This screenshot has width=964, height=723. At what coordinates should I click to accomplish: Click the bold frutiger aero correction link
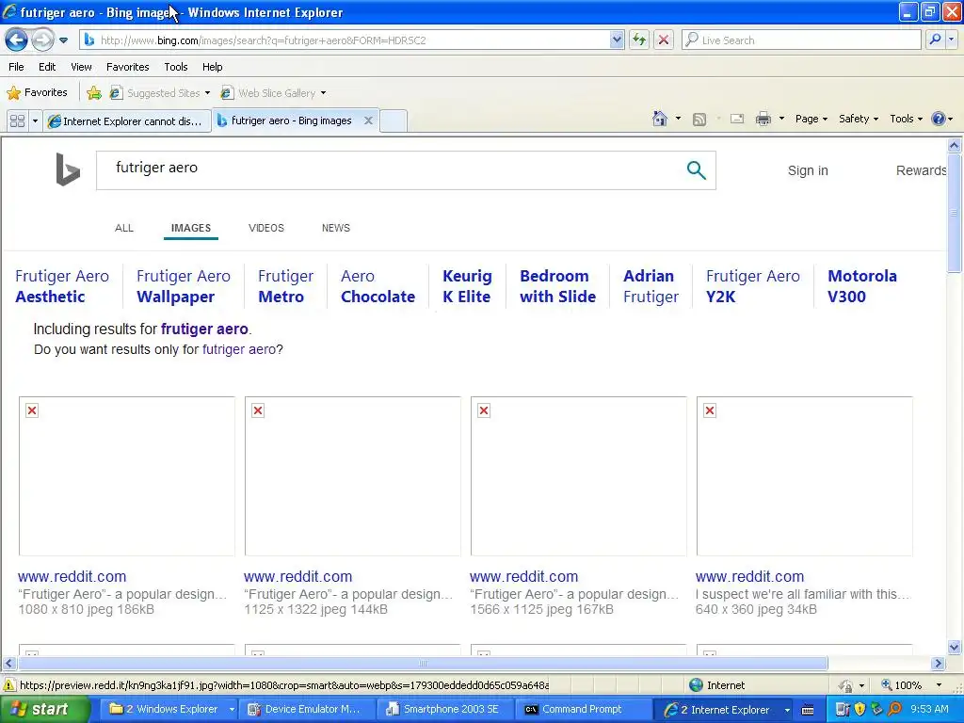pos(204,329)
